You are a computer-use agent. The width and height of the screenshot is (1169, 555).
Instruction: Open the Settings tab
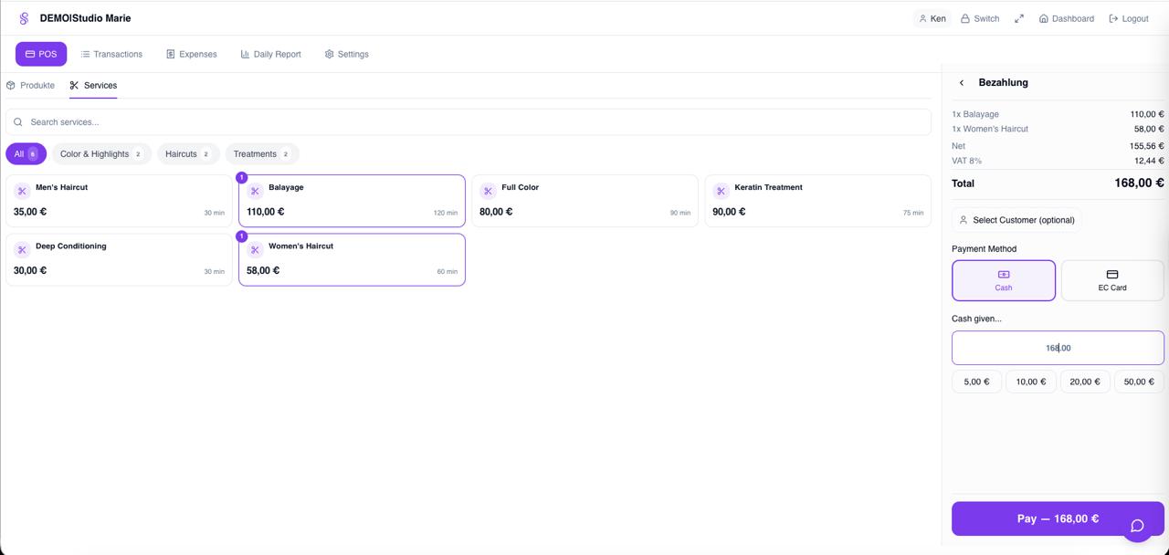pyautogui.click(x=347, y=54)
